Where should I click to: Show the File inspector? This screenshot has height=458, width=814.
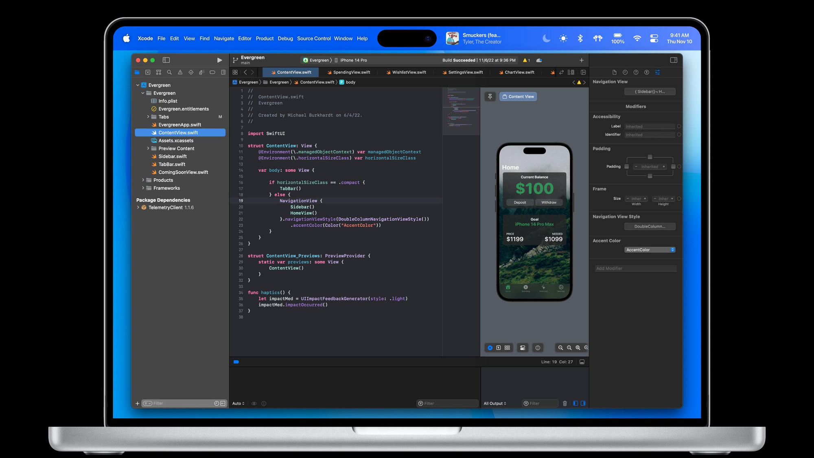tap(615, 72)
